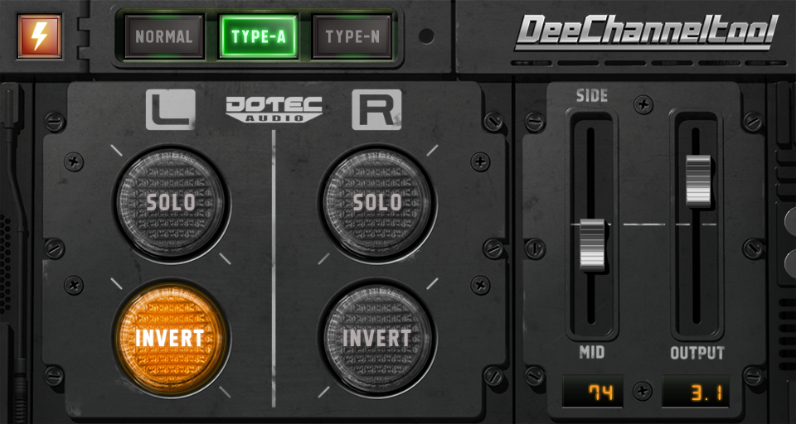Enable INVERT on the right channel
Viewport: 796px width, 424px height.
click(377, 338)
